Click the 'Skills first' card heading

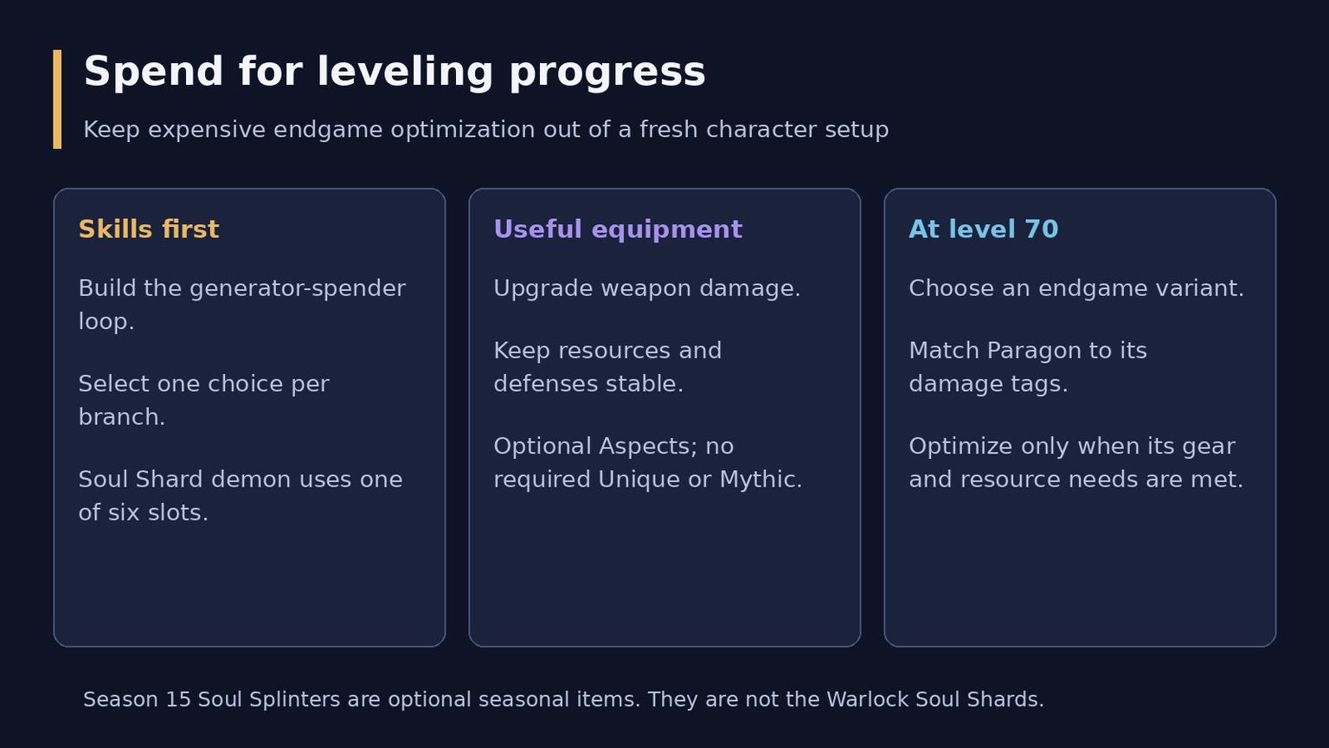click(149, 229)
